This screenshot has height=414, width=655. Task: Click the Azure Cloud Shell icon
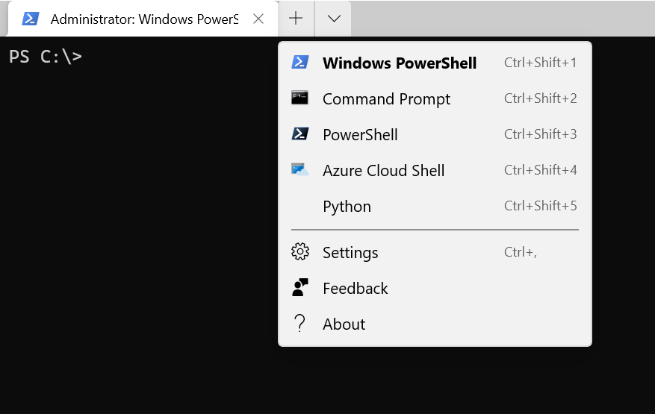[x=300, y=170]
